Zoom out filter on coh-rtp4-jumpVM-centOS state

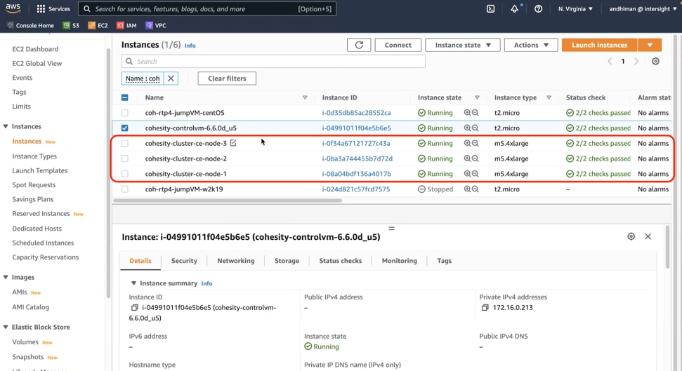pyautogui.click(x=475, y=112)
